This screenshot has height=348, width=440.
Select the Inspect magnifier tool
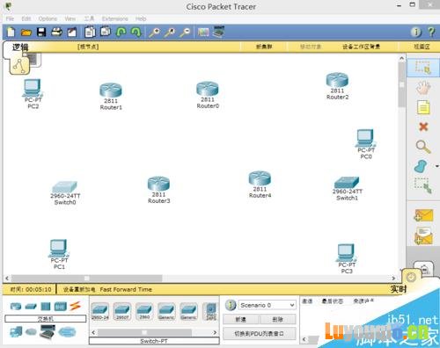click(x=423, y=147)
